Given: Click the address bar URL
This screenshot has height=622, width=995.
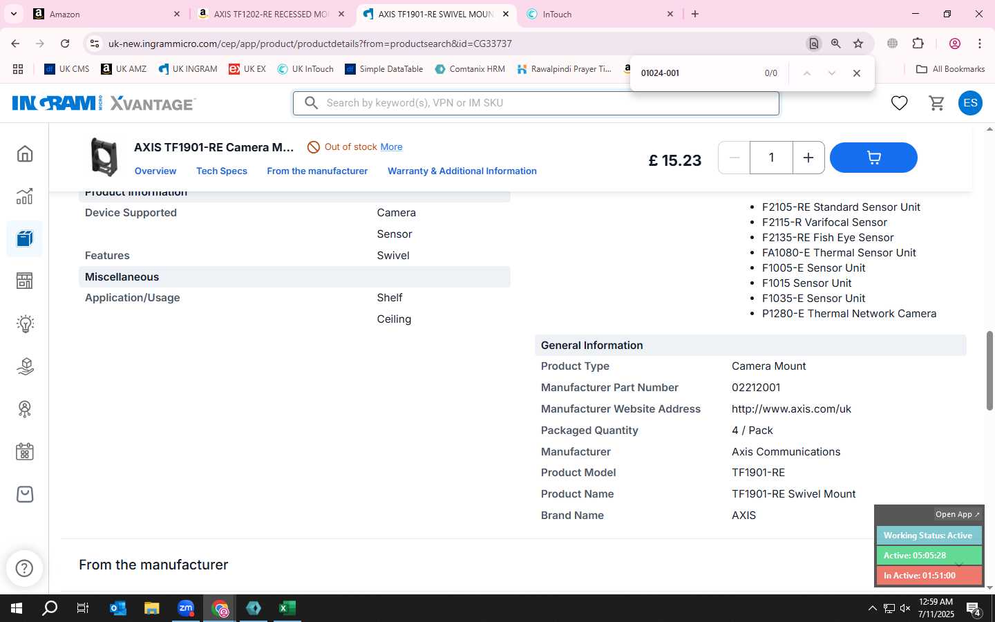Looking at the screenshot, I should [310, 44].
